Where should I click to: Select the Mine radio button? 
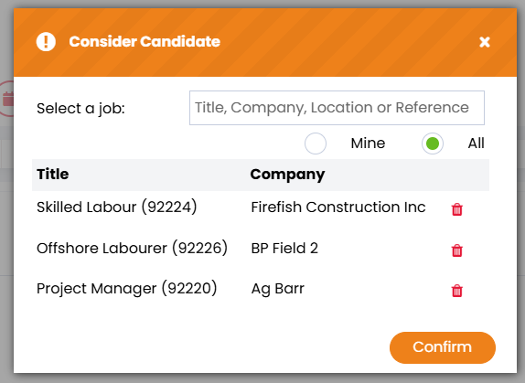(316, 144)
